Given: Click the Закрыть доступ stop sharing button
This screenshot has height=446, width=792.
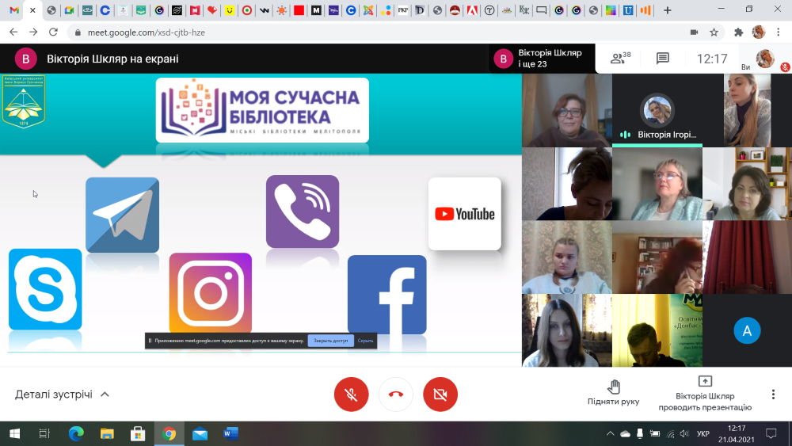Looking at the screenshot, I should (x=330, y=341).
